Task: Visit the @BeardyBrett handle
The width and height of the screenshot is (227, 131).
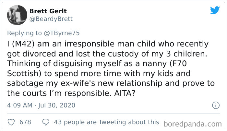Action: [51, 19]
